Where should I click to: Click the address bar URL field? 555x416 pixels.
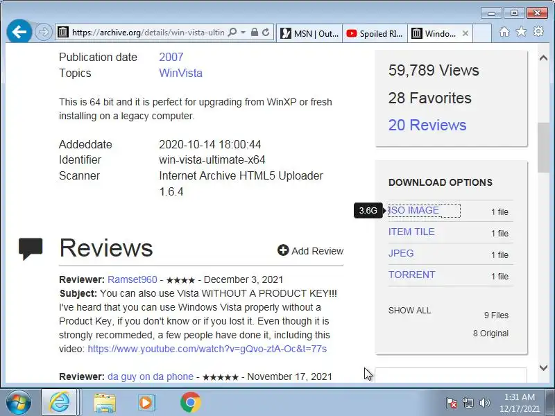click(148, 33)
